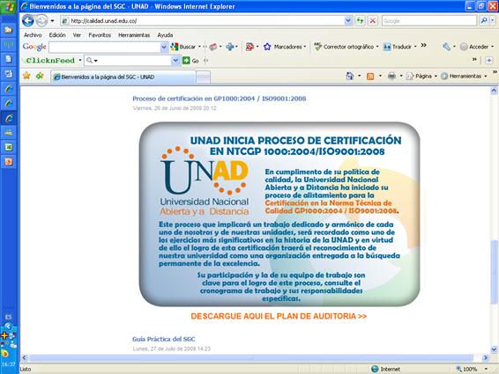499x374 pixels.
Task: Click the folder icon on the taskbar
Action: 9,30
